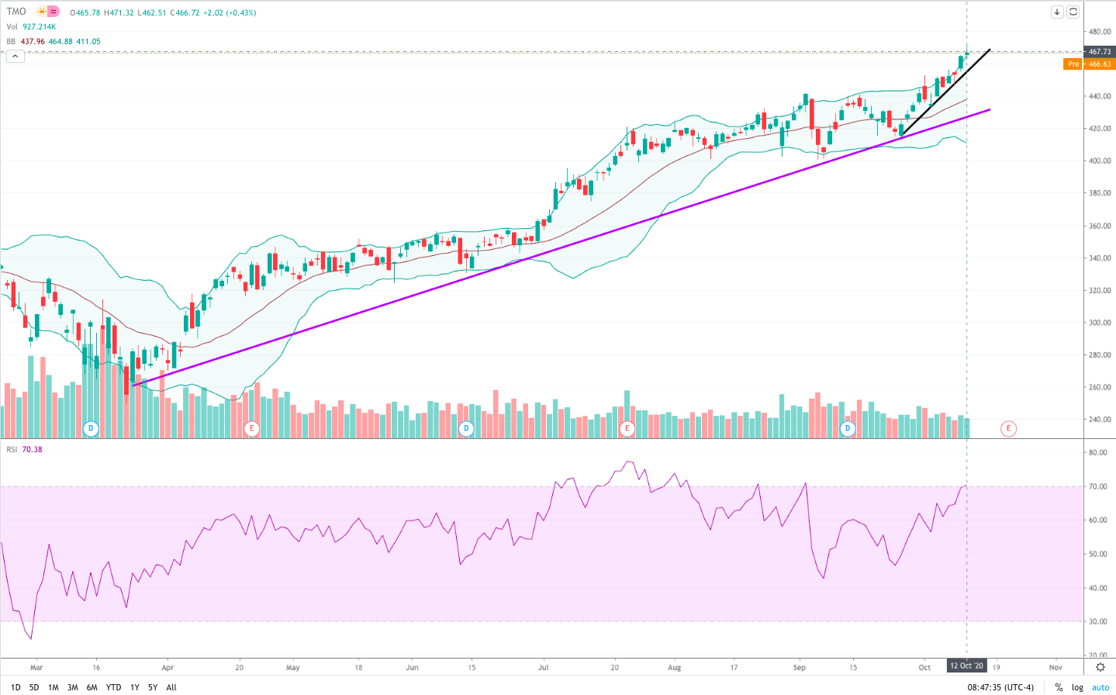Click the Nov label on the time axis
Screen dimensions: 1116x695
(1056, 667)
